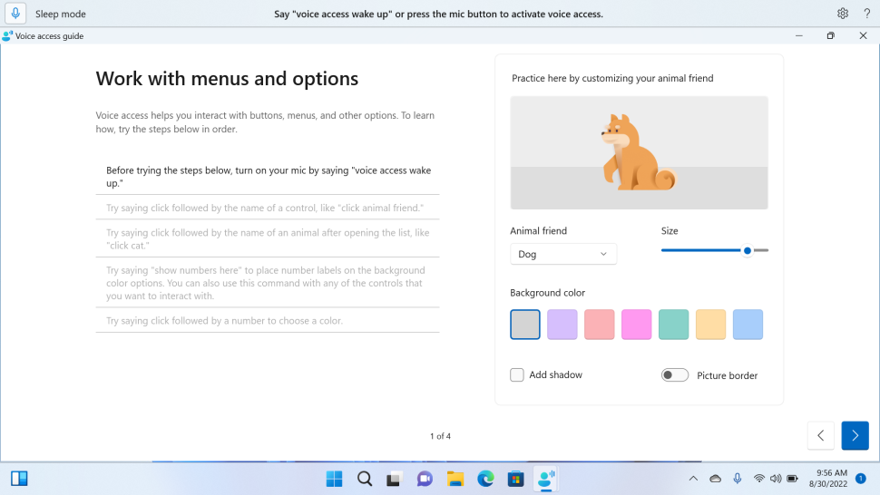Screen dimensions: 880x495
Task: Open Microsoft Store from taskbar
Action: tap(516, 479)
